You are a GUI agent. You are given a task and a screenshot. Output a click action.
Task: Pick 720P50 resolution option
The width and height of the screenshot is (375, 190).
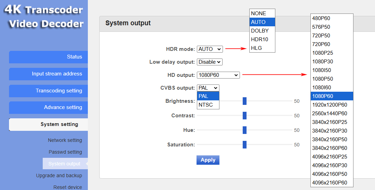click(332, 36)
